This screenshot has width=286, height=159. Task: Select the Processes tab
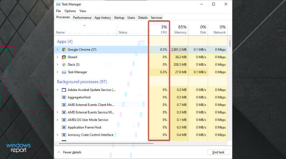pos(63,17)
